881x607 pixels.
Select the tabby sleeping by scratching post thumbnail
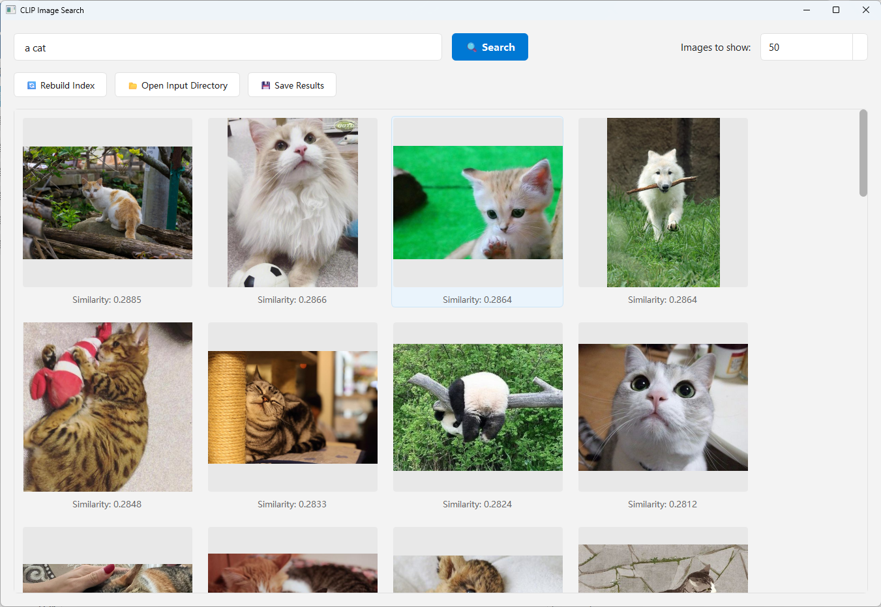point(293,407)
